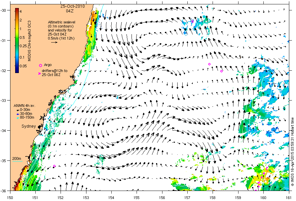Click the drifters@12h to label
The height and width of the screenshot is (201, 296).
point(54,71)
